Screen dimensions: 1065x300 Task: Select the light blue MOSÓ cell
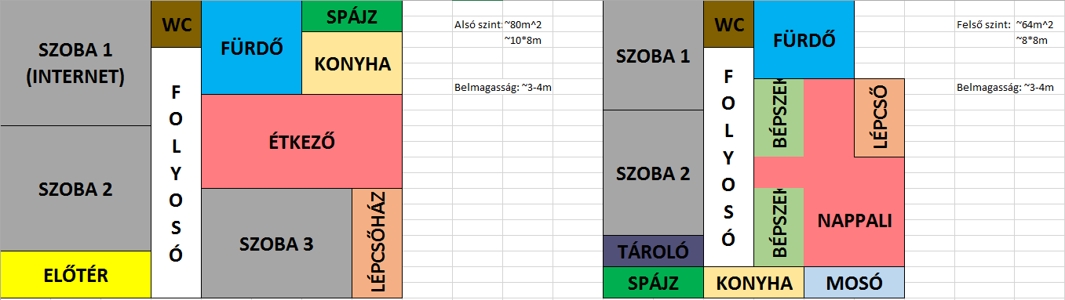point(854,283)
